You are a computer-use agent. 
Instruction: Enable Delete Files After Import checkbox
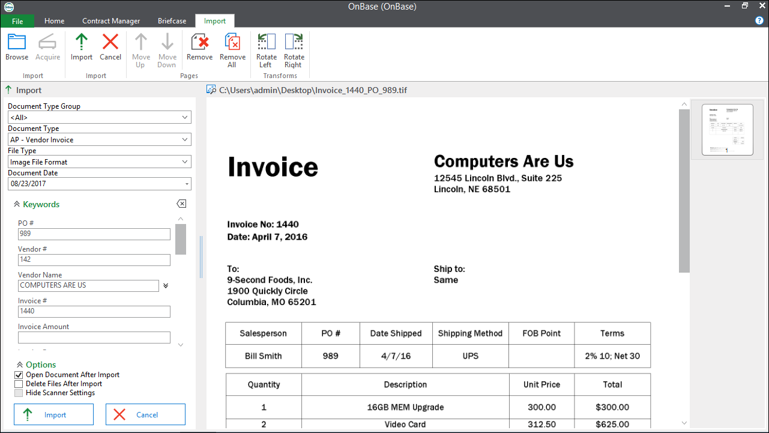[x=19, y=384]
